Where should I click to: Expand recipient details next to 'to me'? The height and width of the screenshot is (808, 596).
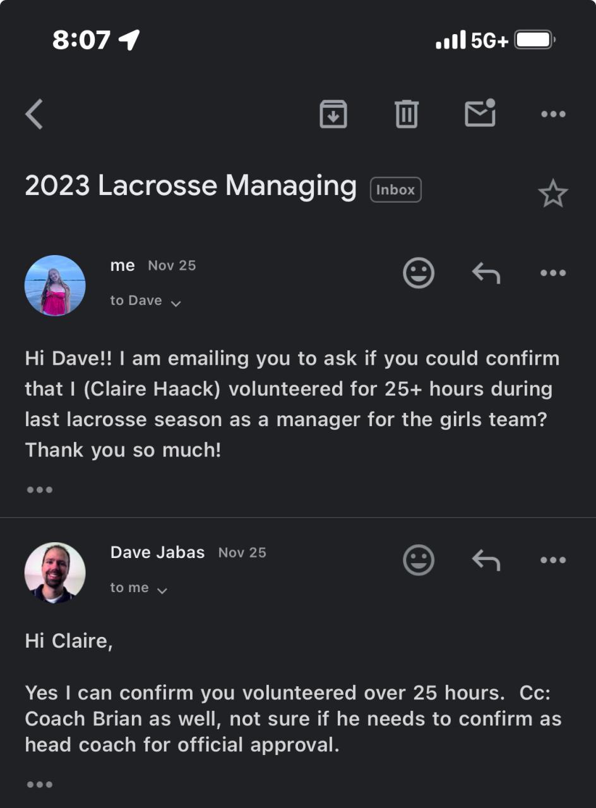[162, 590]
